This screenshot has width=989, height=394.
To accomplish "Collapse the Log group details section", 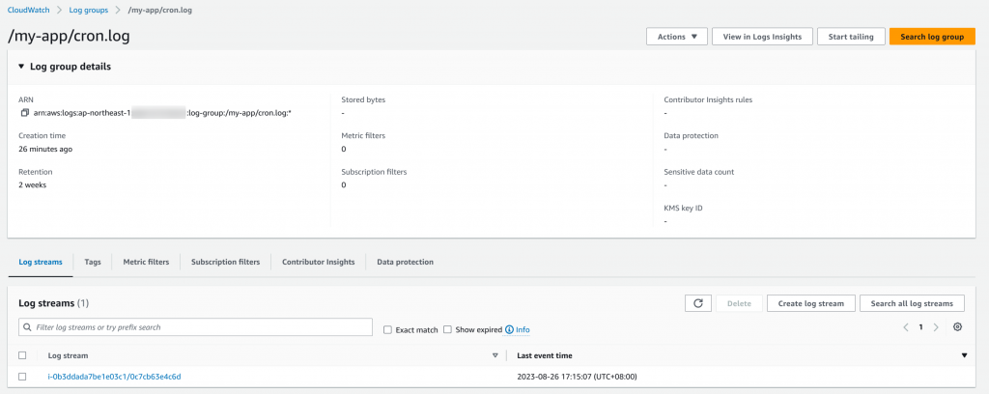I will (x=22, y=67).
